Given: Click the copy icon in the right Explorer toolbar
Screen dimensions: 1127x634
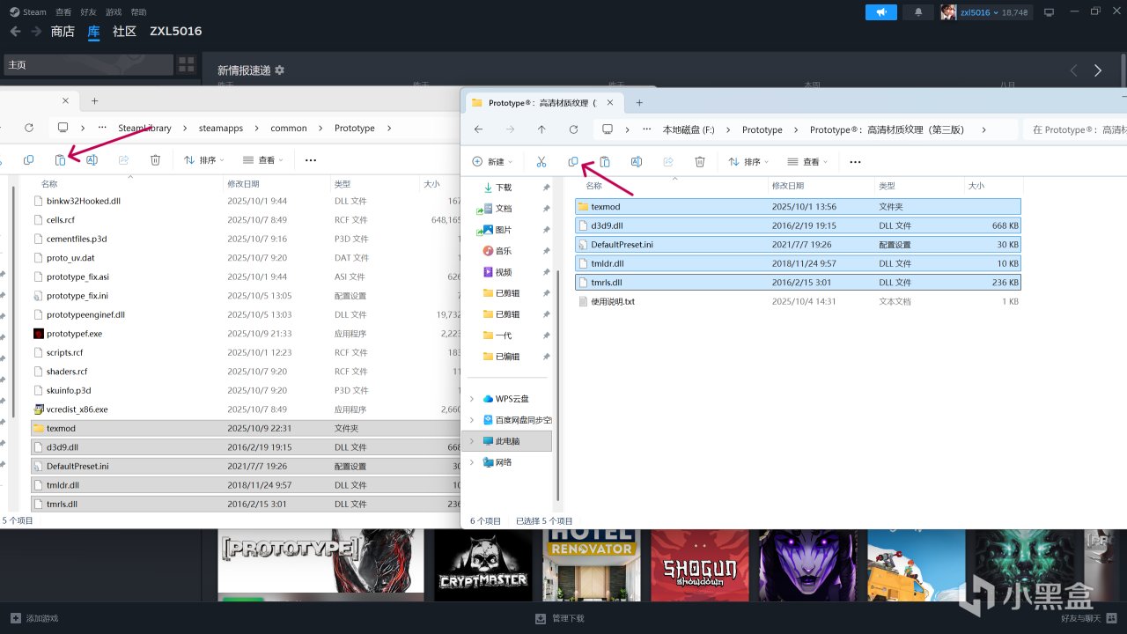Looking at the screenshot, I should [573, 162].
